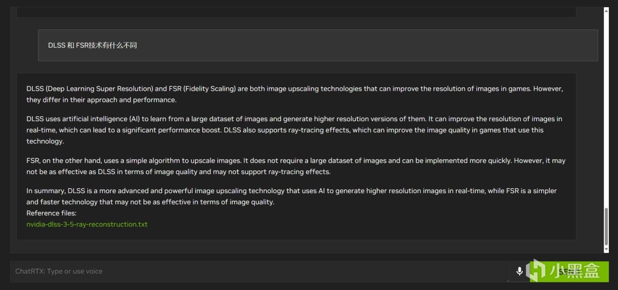The image size is (618, 290).
Task: Click the empty scrollbar track above the thumb
Action: tap(606, 106)
